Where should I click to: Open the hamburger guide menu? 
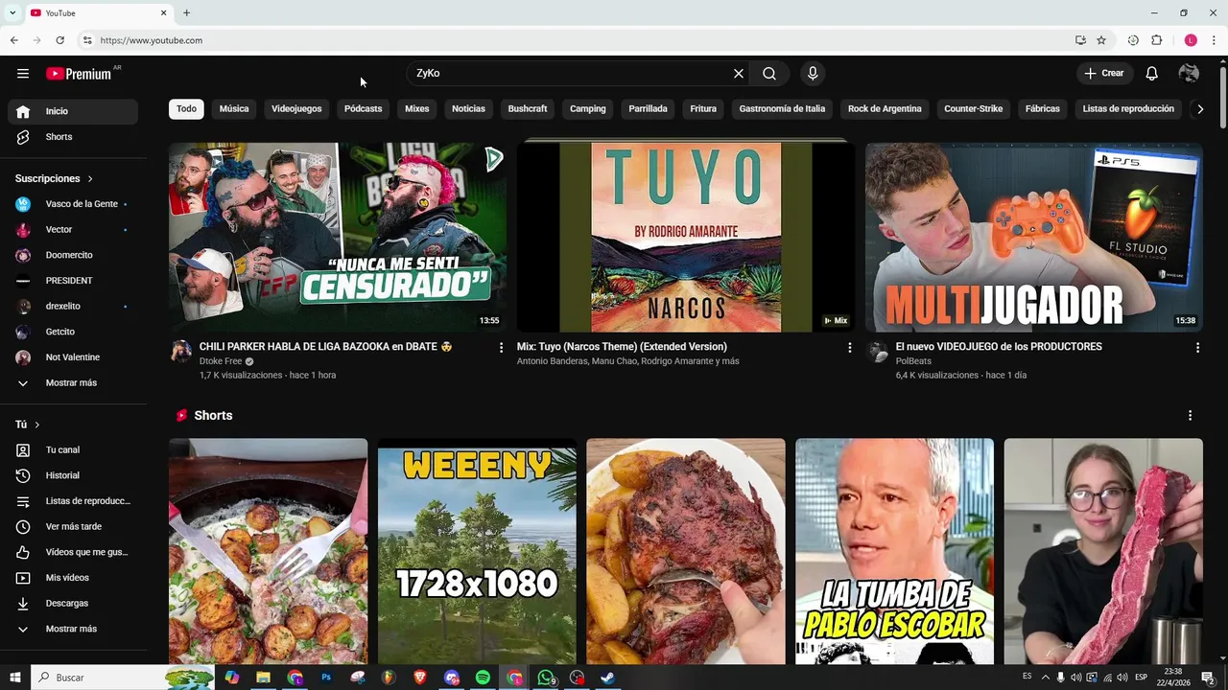click(x=23, y=74)
